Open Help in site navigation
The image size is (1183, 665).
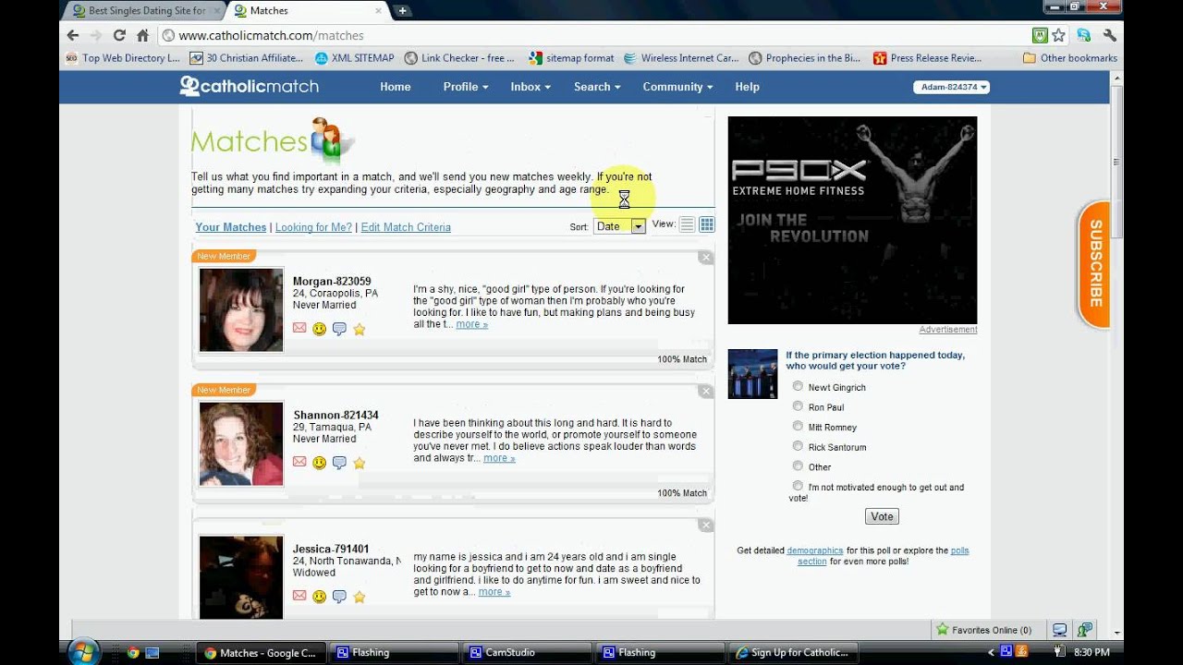[x=747, y=87]
